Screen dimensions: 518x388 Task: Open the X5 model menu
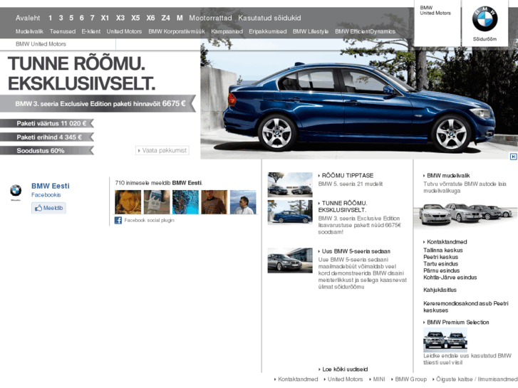tap(135, 18)
